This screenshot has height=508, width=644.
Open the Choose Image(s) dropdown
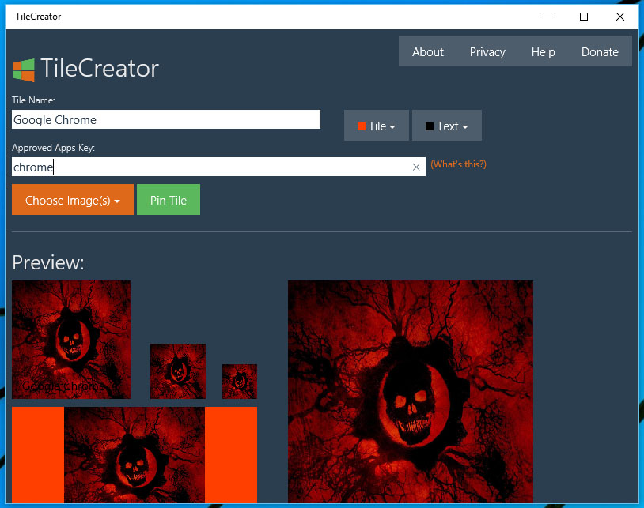73,200
